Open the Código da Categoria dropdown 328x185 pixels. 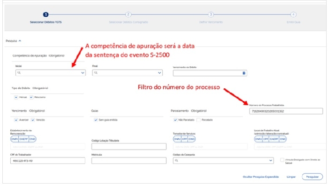point(270,161)
